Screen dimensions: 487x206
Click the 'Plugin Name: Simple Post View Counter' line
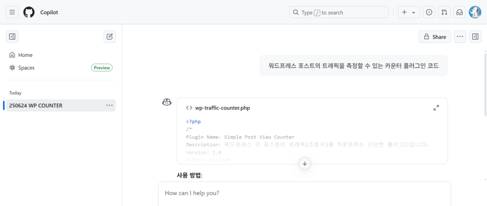[x=240, y=137]
